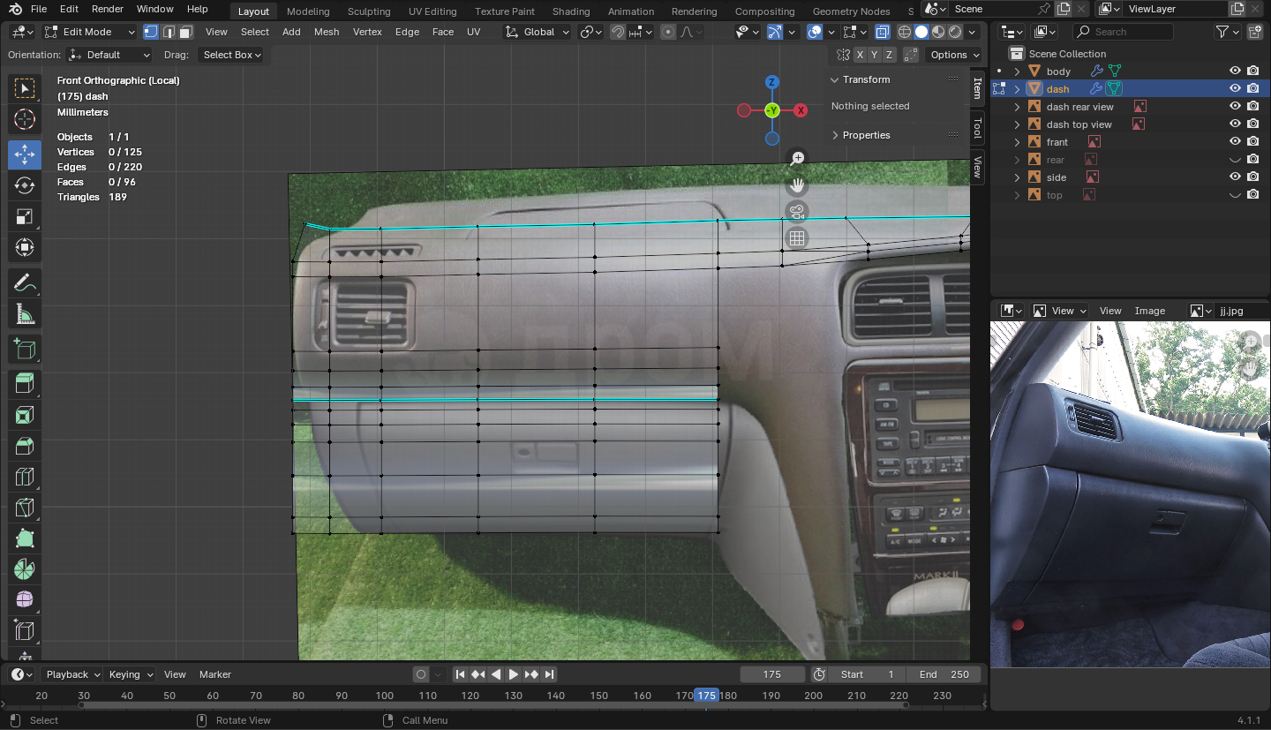Switch to face select mode
The image size is (1271, 730).
point(185,32)
